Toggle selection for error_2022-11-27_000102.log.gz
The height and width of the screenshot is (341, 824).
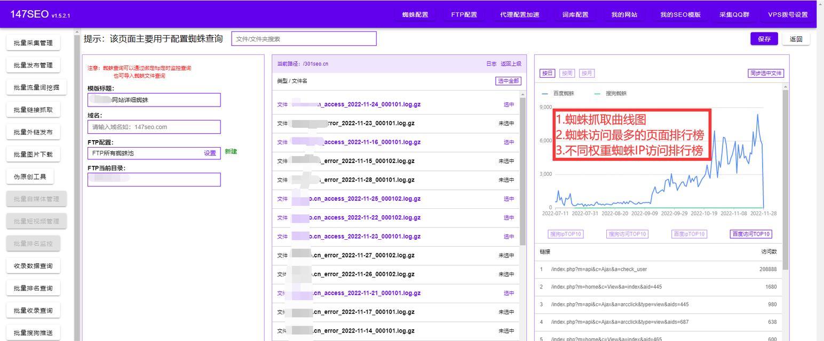click(x=506, y=256)
